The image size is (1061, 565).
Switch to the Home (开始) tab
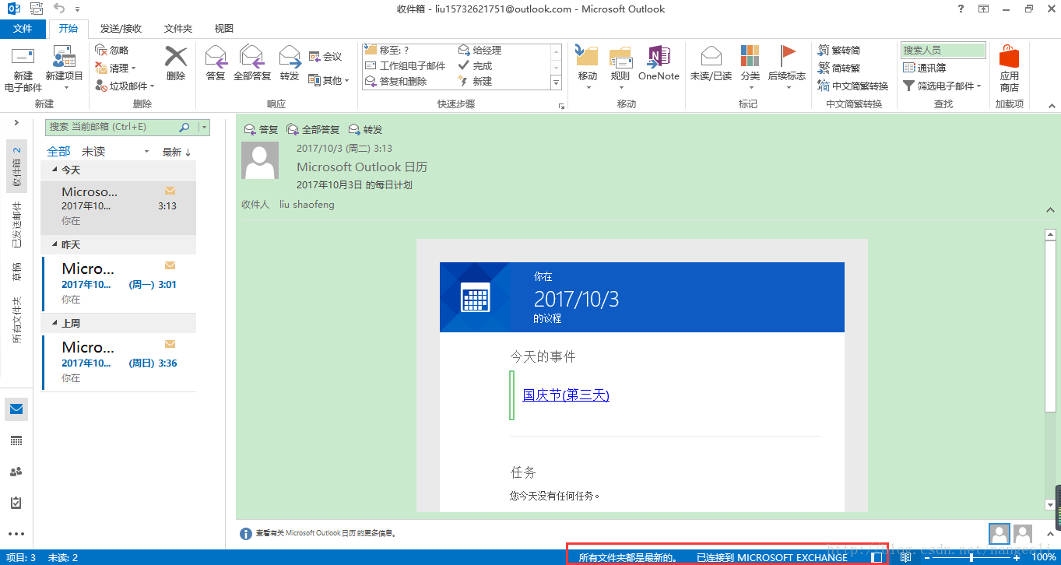[x=69, y=28]
